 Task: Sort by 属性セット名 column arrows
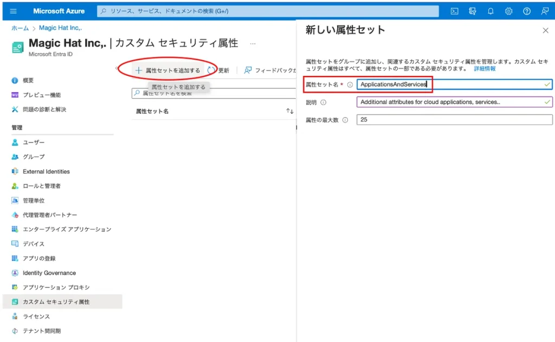[x=290, y=111]
